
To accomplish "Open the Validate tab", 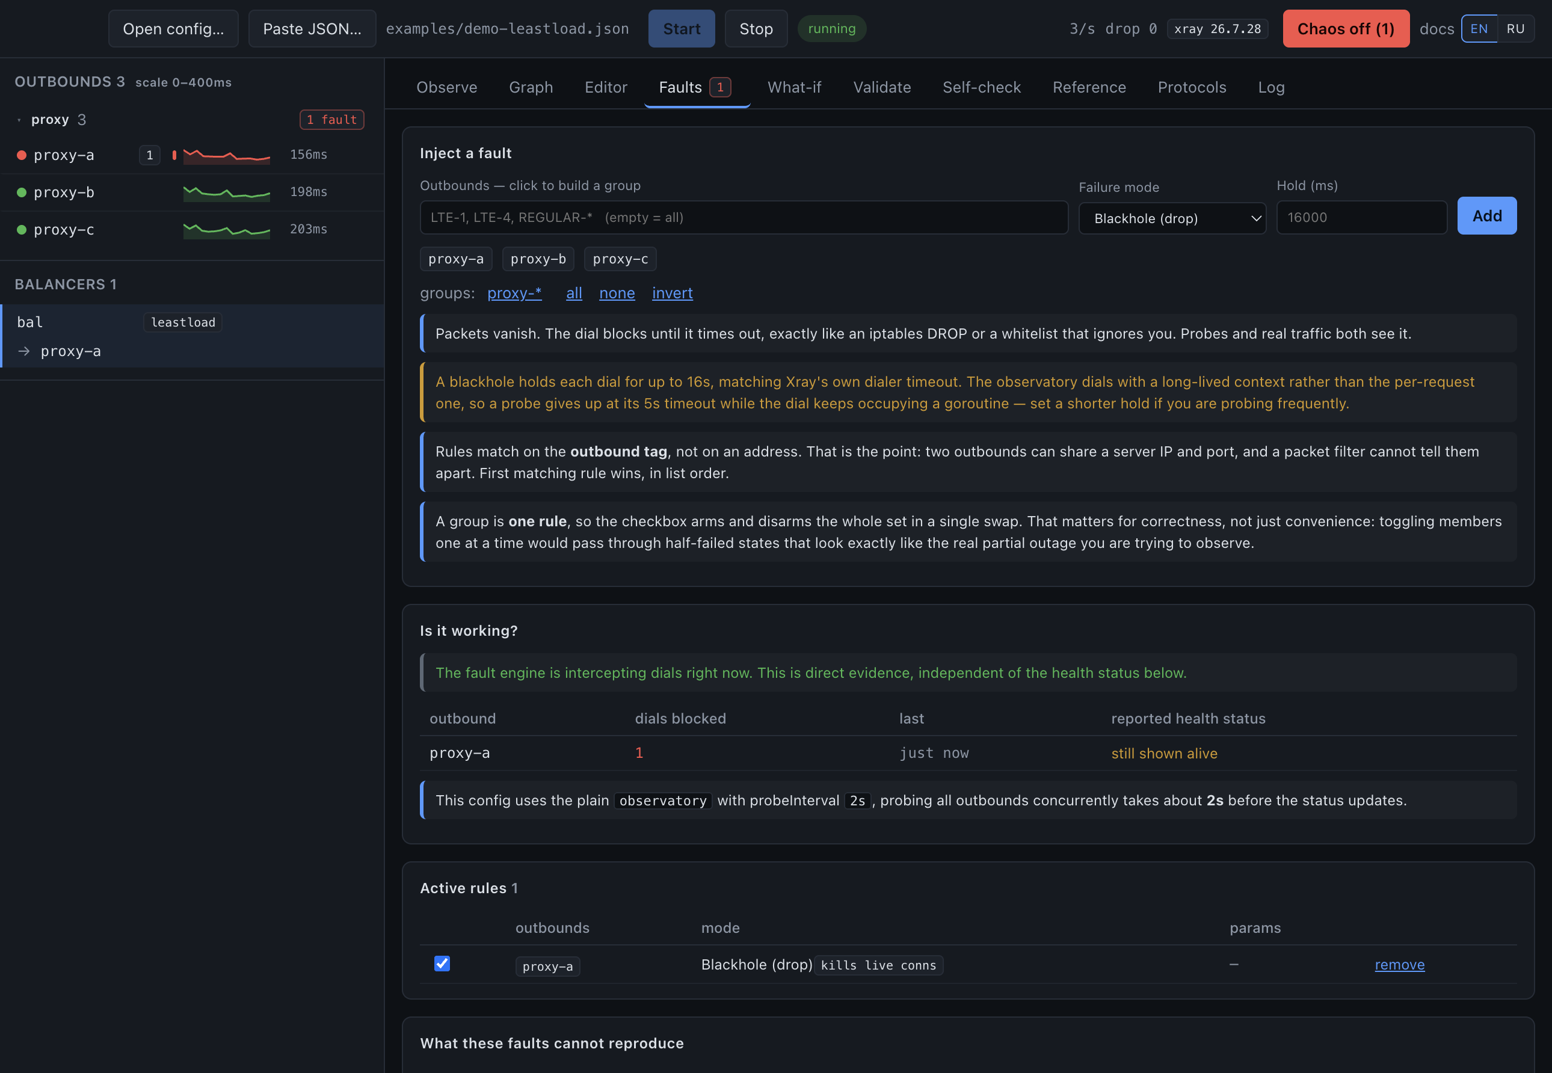I will (882, 87).
